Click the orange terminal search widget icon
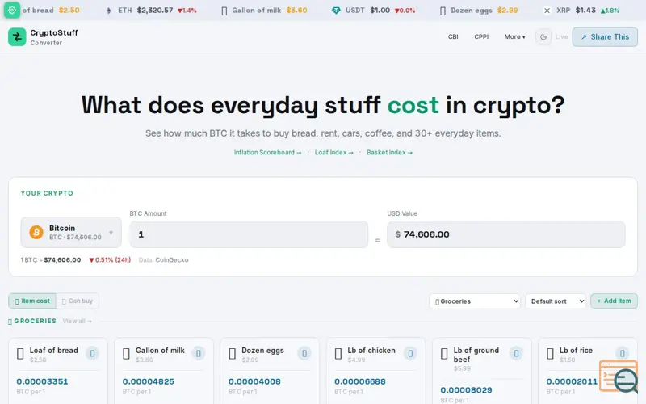The image size is (646, 404). (x=619, y=377)
